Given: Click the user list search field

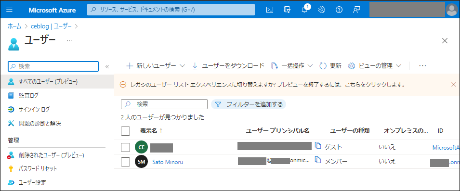Looking at the screenshot, I should [164, 104].
